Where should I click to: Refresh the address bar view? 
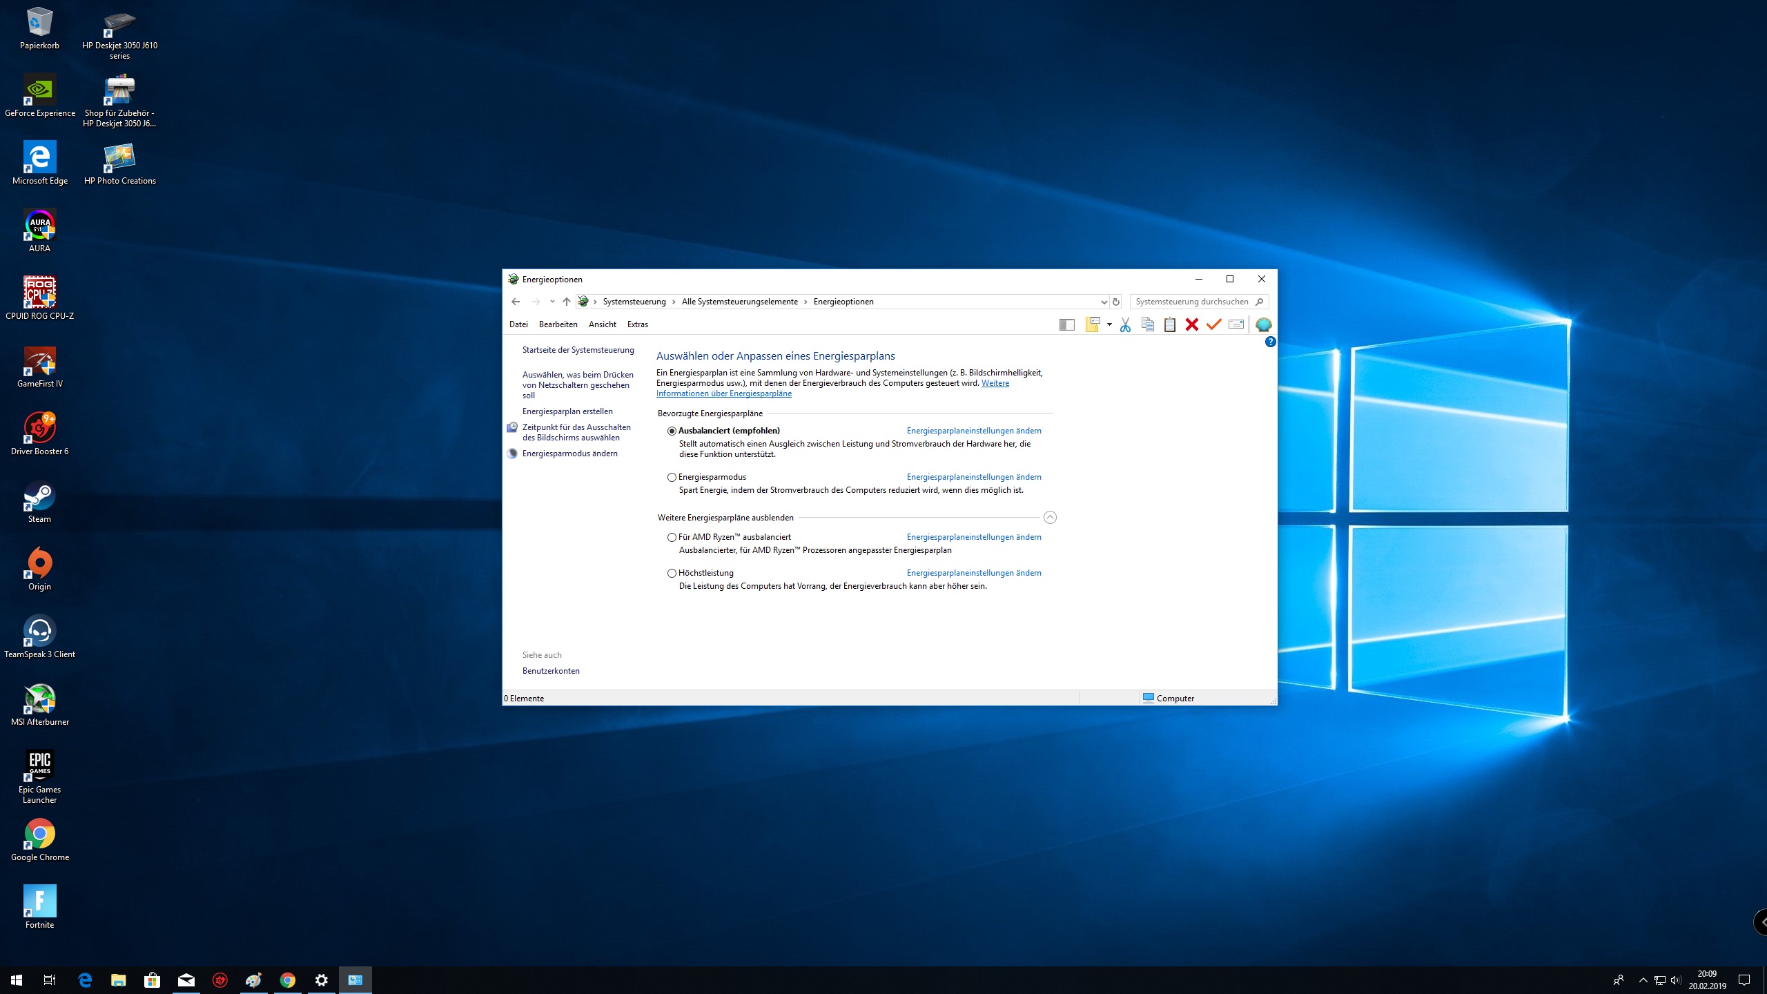[1115, 302]
